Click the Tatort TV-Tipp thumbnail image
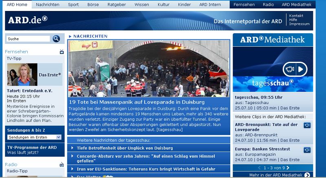326x178 pixels. click(x=22, y=74)
